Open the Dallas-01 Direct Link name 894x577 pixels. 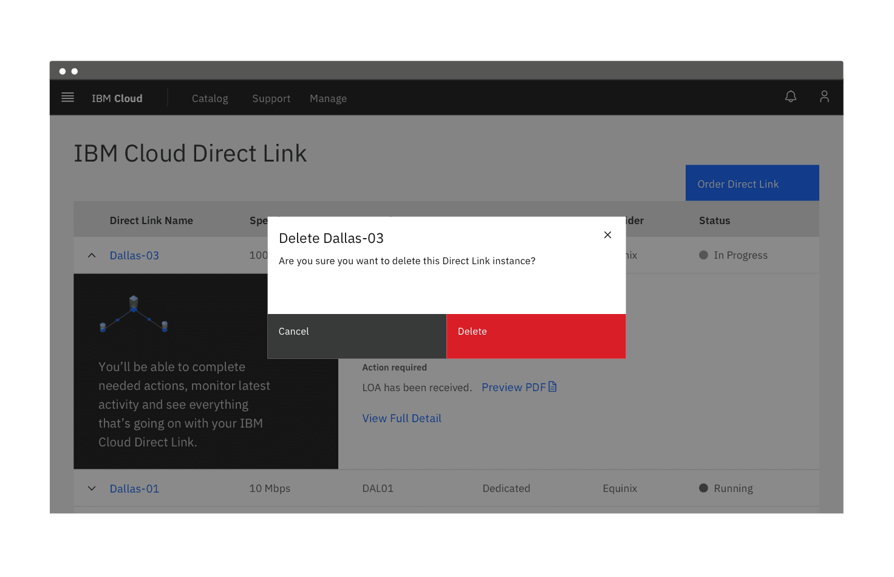(134, 488)
